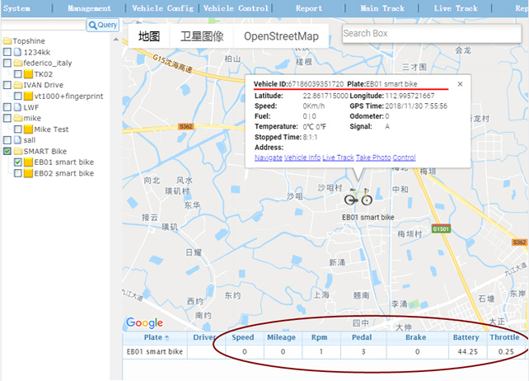Click the Google logo on the map

(144, 323)
